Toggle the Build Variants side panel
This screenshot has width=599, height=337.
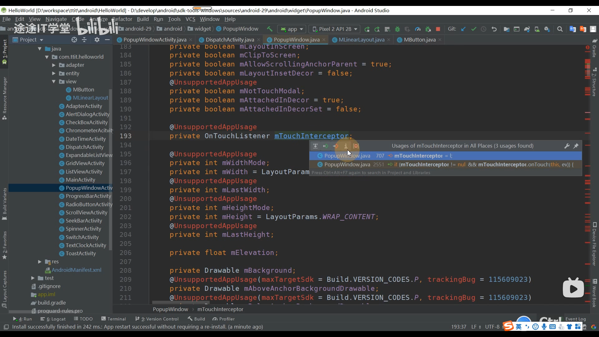click(5, 204)
